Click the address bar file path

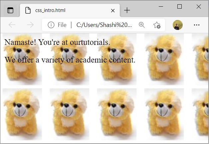(104, 25)
